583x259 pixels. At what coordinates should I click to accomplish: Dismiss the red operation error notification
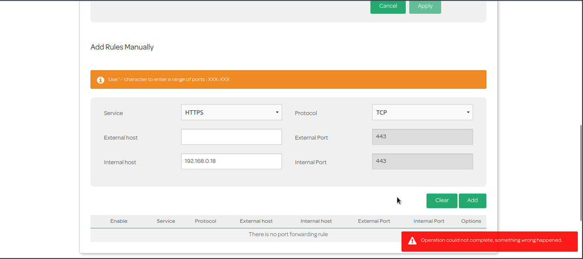tap(490, 240)
